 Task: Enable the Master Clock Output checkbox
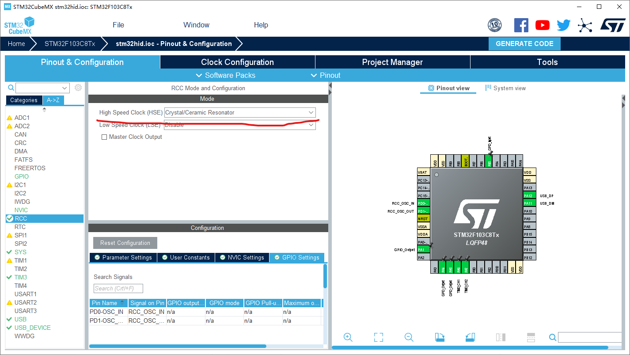point(104,137)
